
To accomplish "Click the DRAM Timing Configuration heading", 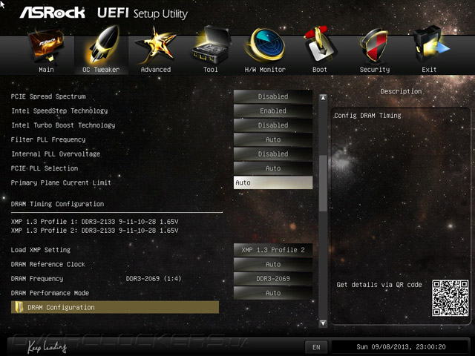I will (57, 204).
